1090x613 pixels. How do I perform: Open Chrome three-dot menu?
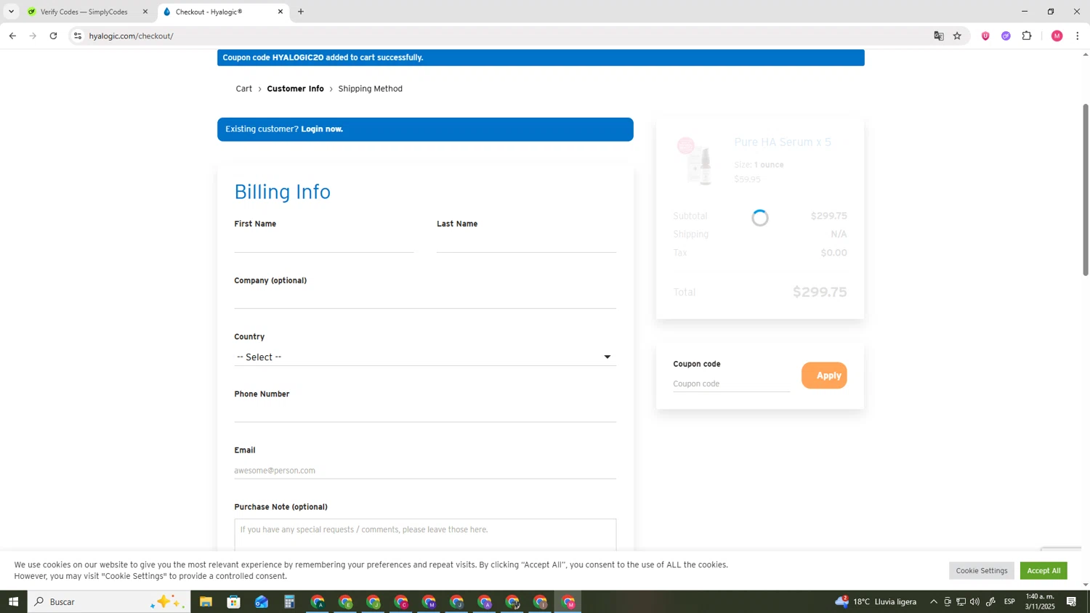pos(1077,36)
